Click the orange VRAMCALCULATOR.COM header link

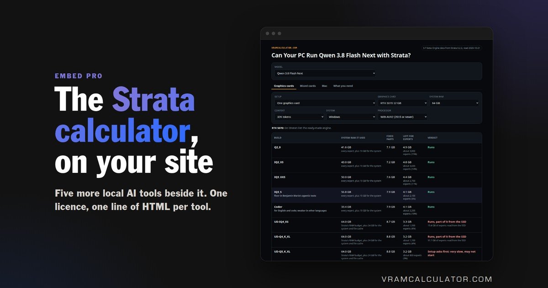285,48
